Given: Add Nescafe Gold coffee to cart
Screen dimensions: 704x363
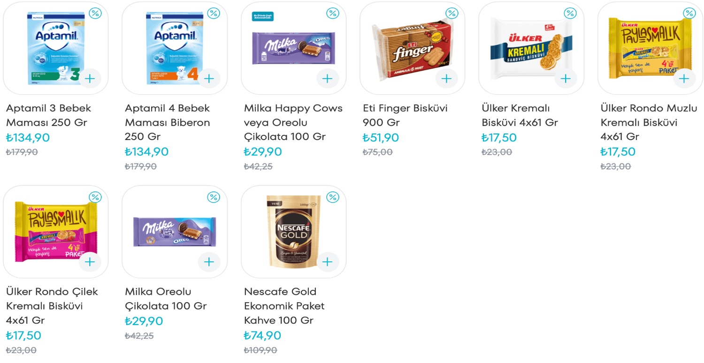Looking at the screenshot, I should click(328, 262).
